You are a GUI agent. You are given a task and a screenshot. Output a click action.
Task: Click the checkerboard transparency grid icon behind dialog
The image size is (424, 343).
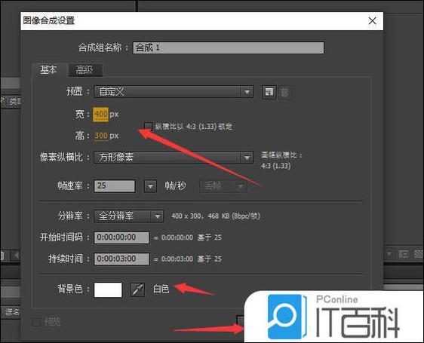[x=419, y=254]
